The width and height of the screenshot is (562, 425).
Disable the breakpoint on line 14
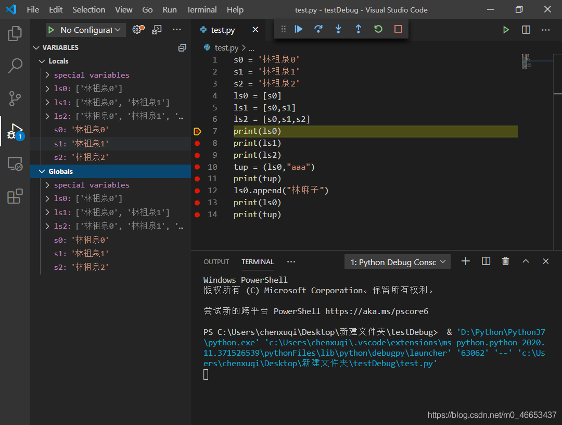(197, 215)
